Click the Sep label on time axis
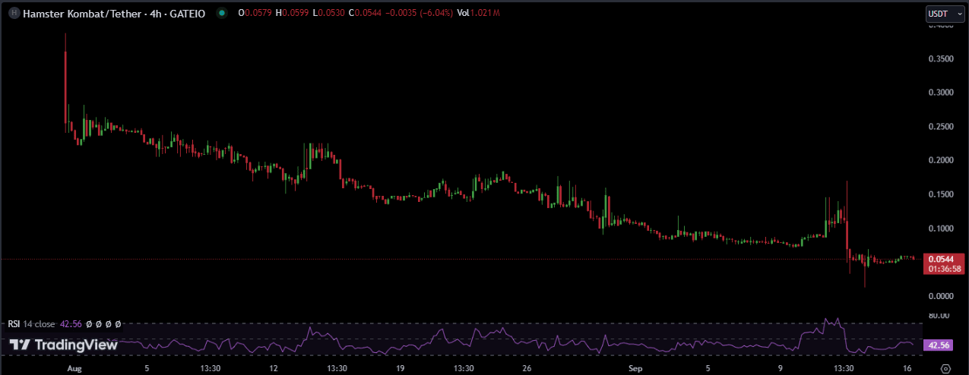Viewport: 969px width, 375px height. (635, 368)
